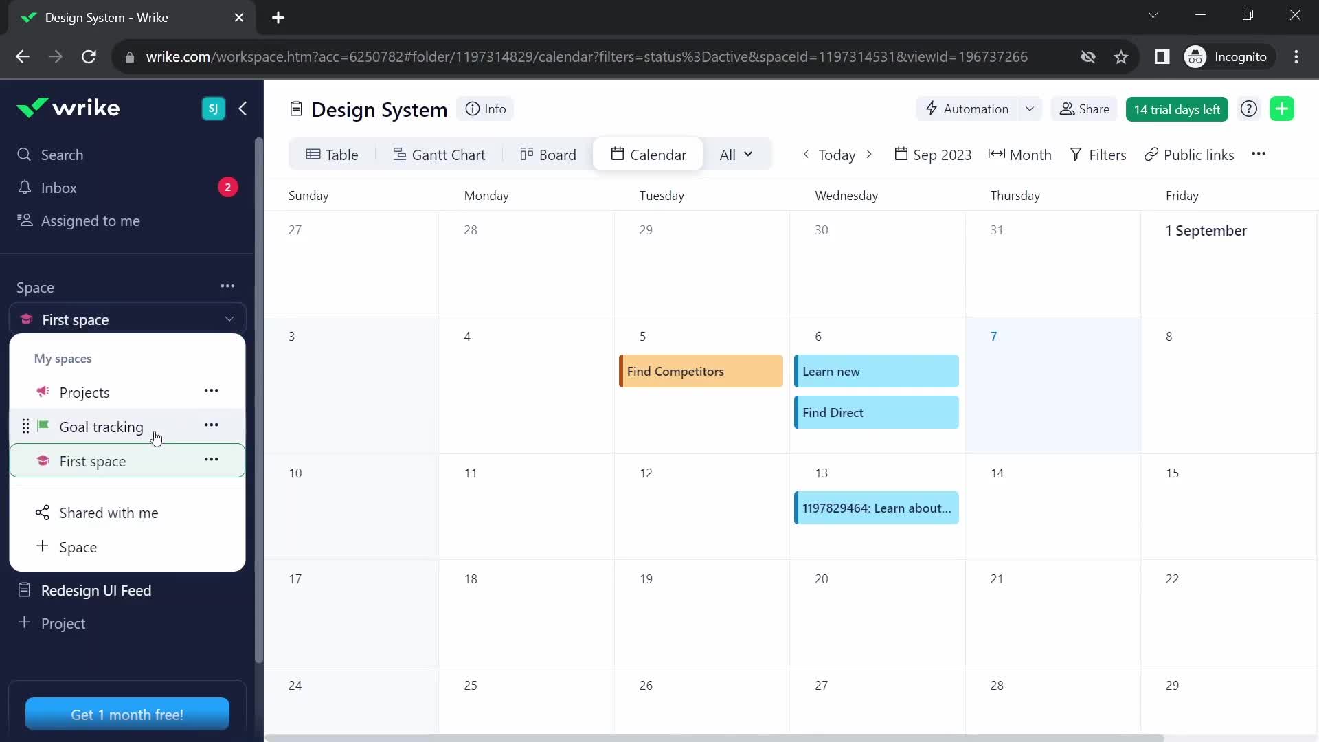Switch to Board view
Viewport: 1319px width, 742px height.
click(x=548, y=155)
